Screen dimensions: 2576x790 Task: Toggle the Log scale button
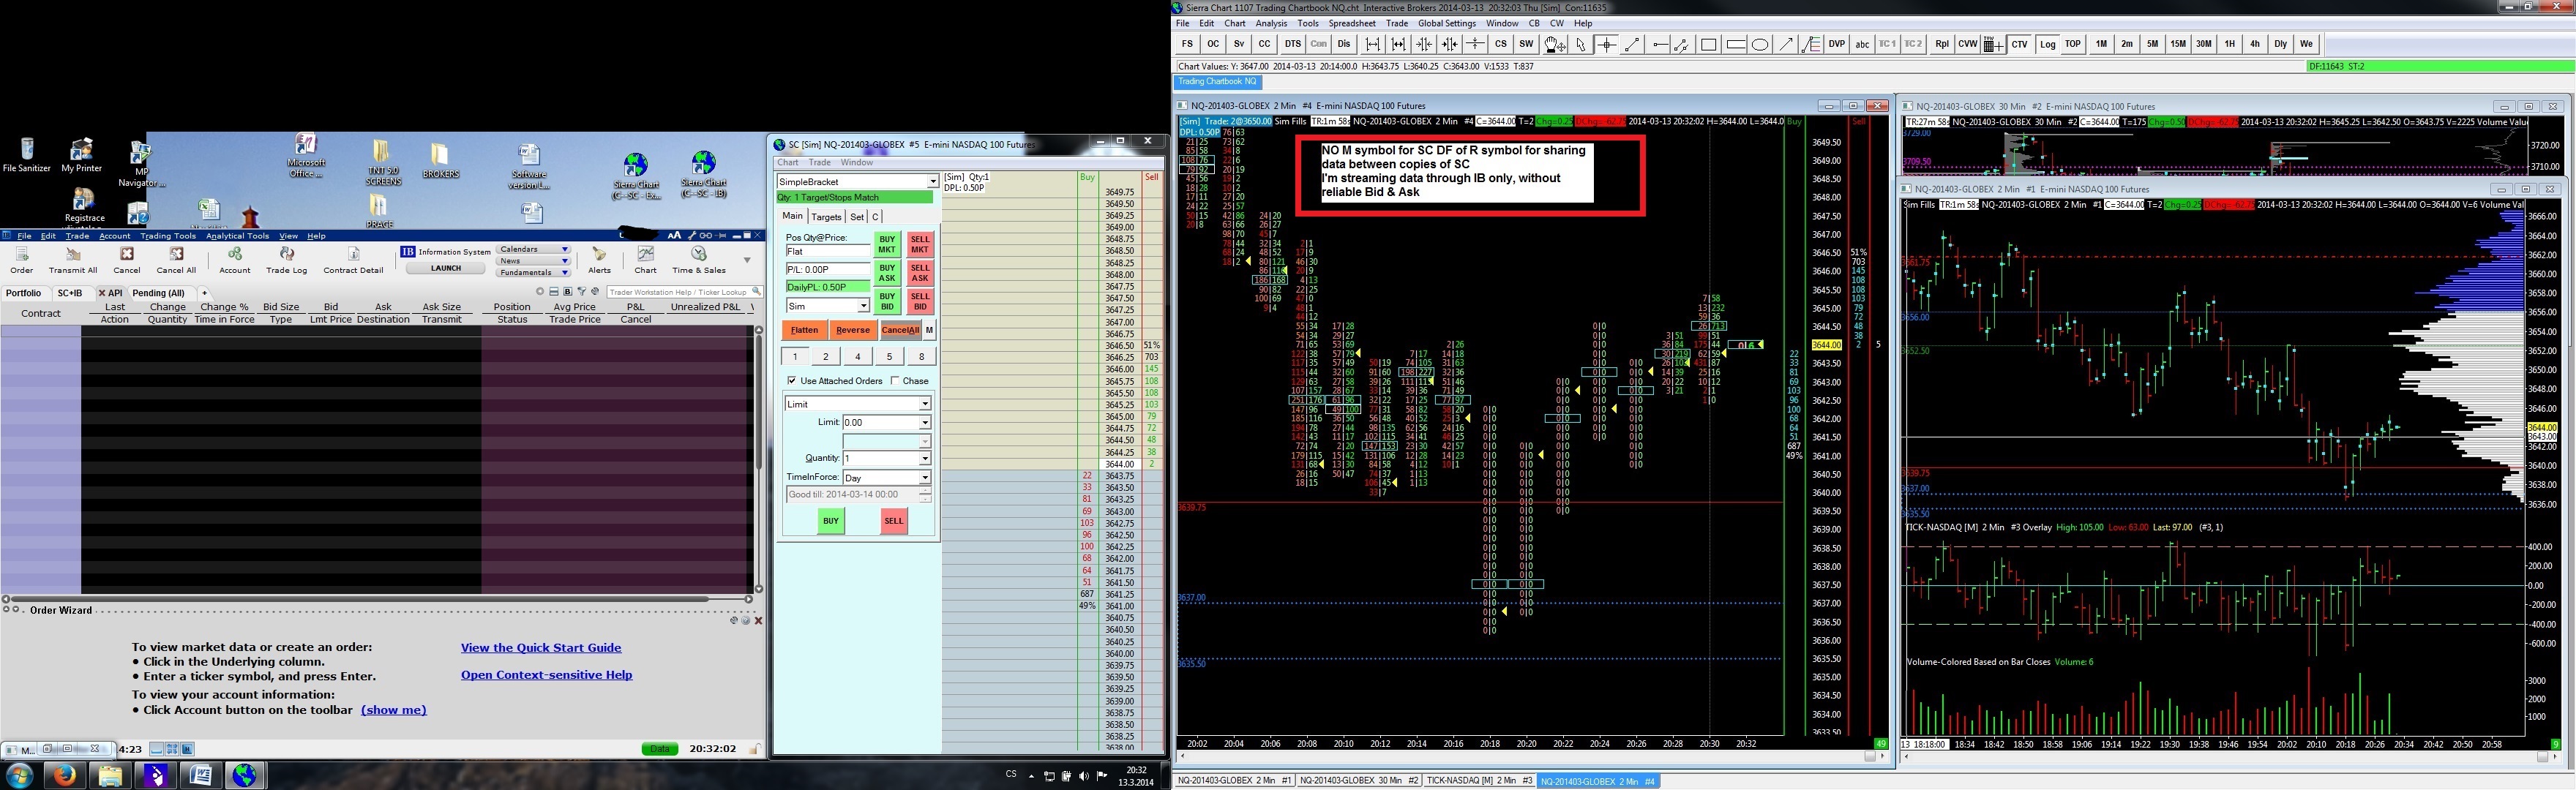(x=2047, y=44)
